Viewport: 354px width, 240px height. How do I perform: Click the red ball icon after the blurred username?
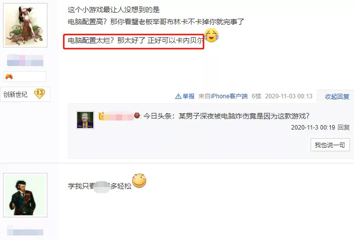point(137,115)
